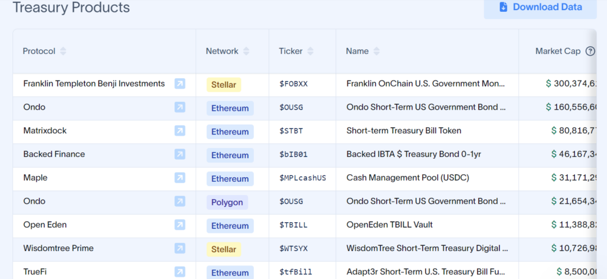Click Stellar badge in Franklin Templeton row

[223, 85]
